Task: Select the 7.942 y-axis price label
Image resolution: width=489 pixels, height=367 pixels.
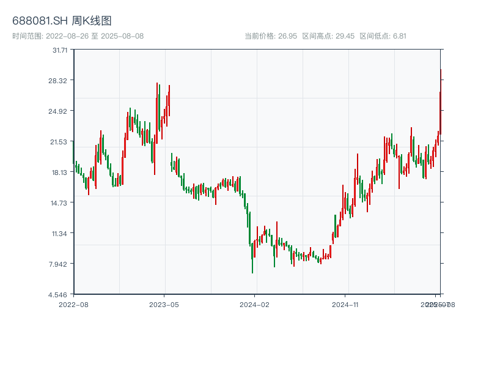Action: 59,264
